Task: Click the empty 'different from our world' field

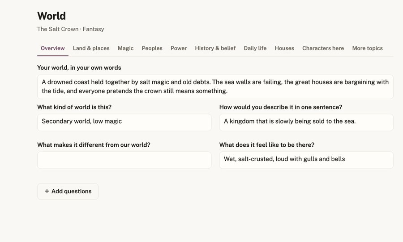Action: pos(124,160)
